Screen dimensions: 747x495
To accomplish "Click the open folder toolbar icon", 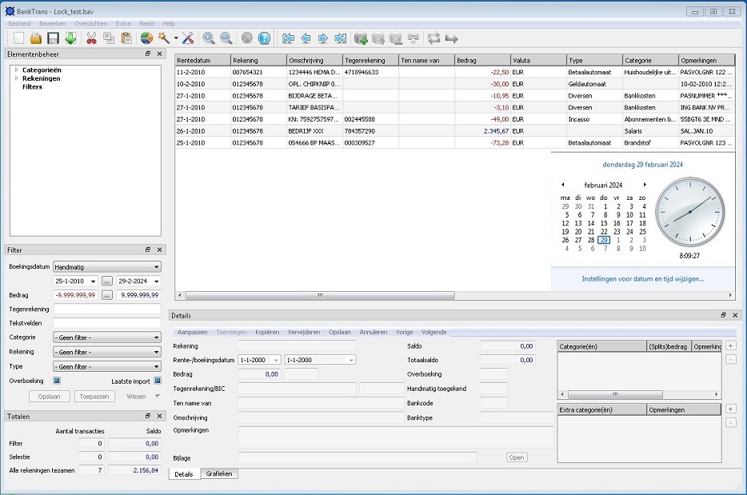I will click(36, 38).
